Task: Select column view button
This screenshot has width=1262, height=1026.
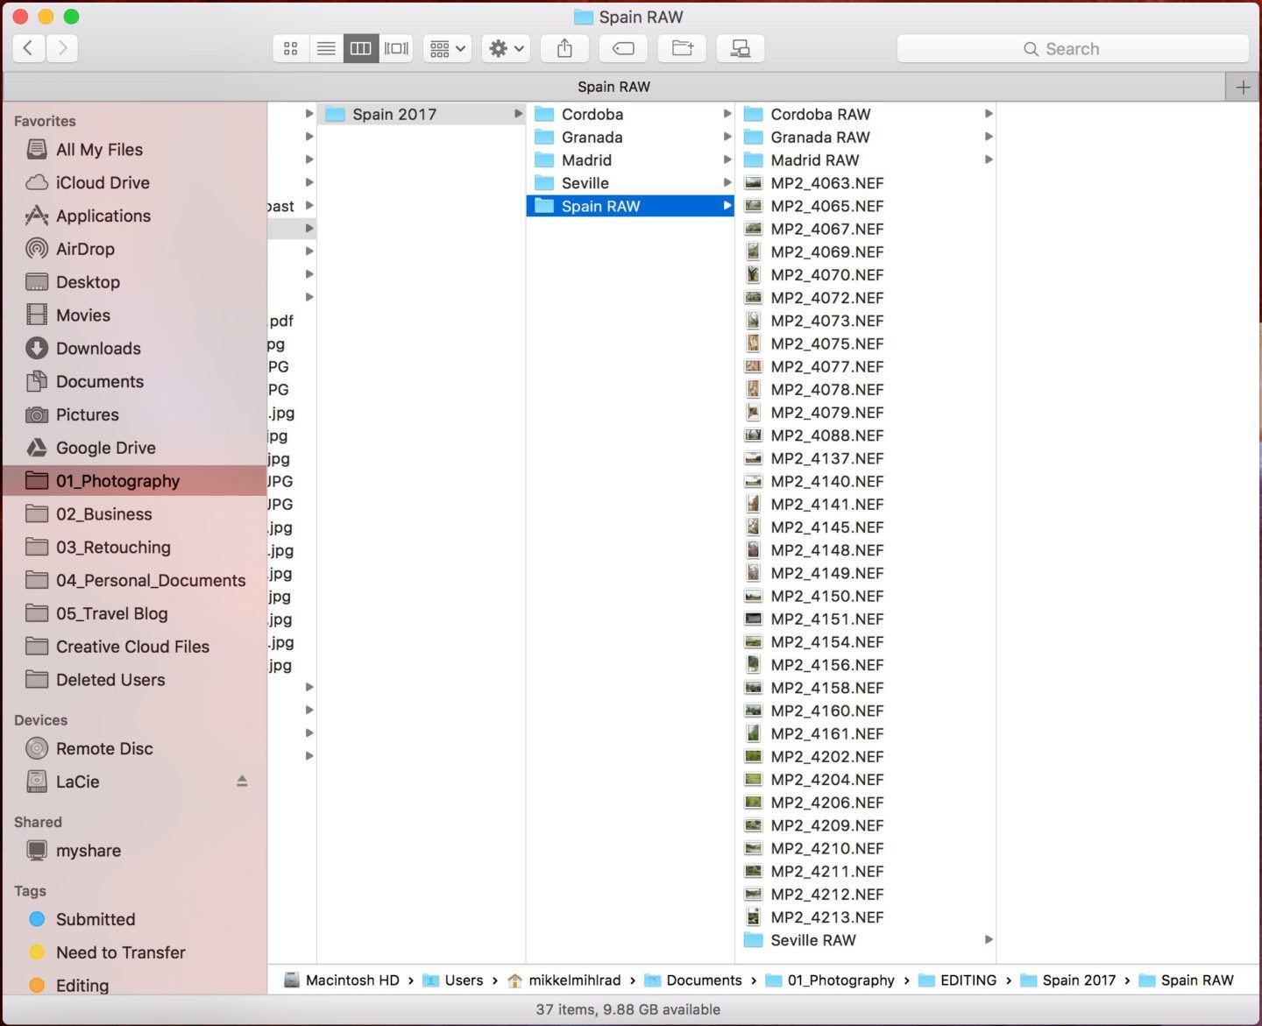Action: 361,48
